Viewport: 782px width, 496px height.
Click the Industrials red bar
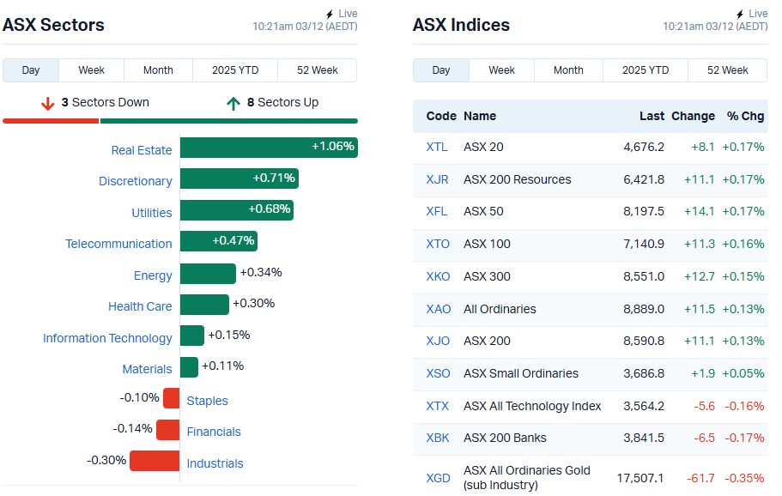155,461
